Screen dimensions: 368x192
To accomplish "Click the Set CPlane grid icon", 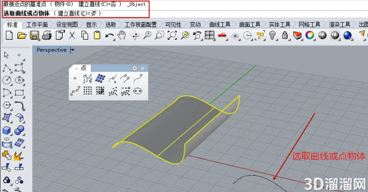I will pos(235,36).
